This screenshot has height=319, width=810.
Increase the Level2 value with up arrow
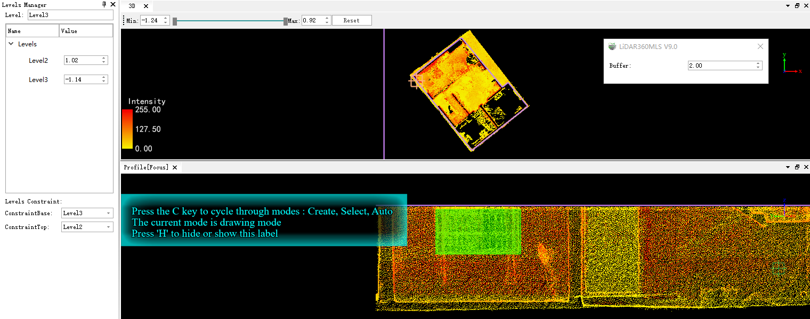pos(104,59)
